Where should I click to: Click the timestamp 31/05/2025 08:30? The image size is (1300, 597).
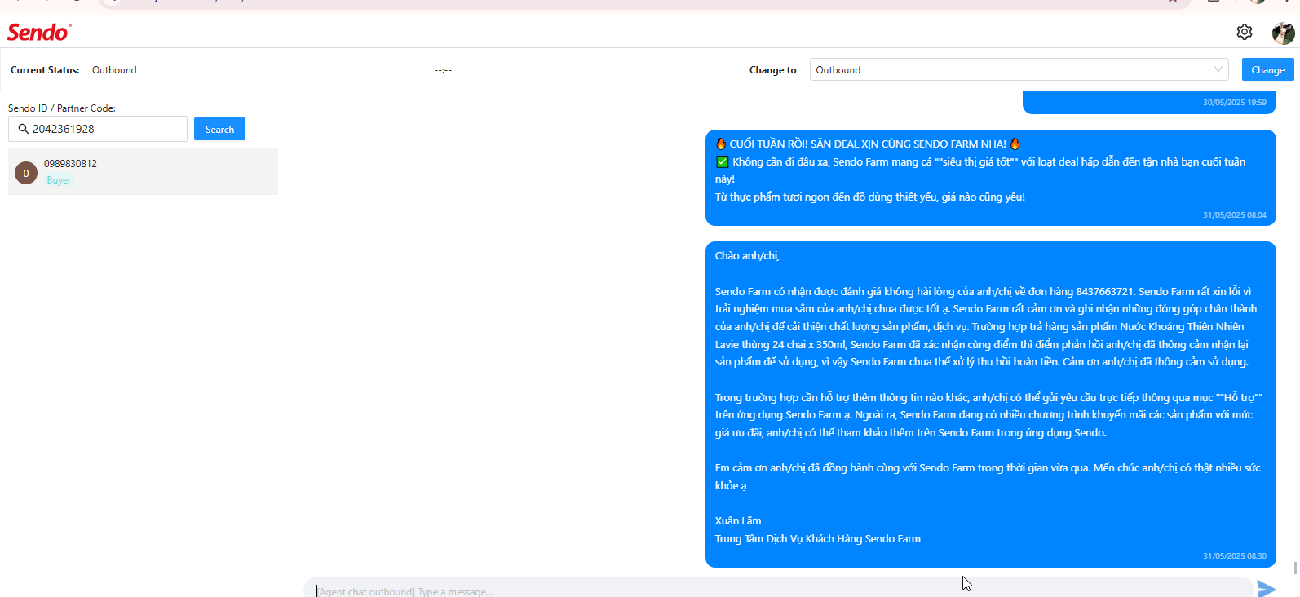coord(1234,556)
